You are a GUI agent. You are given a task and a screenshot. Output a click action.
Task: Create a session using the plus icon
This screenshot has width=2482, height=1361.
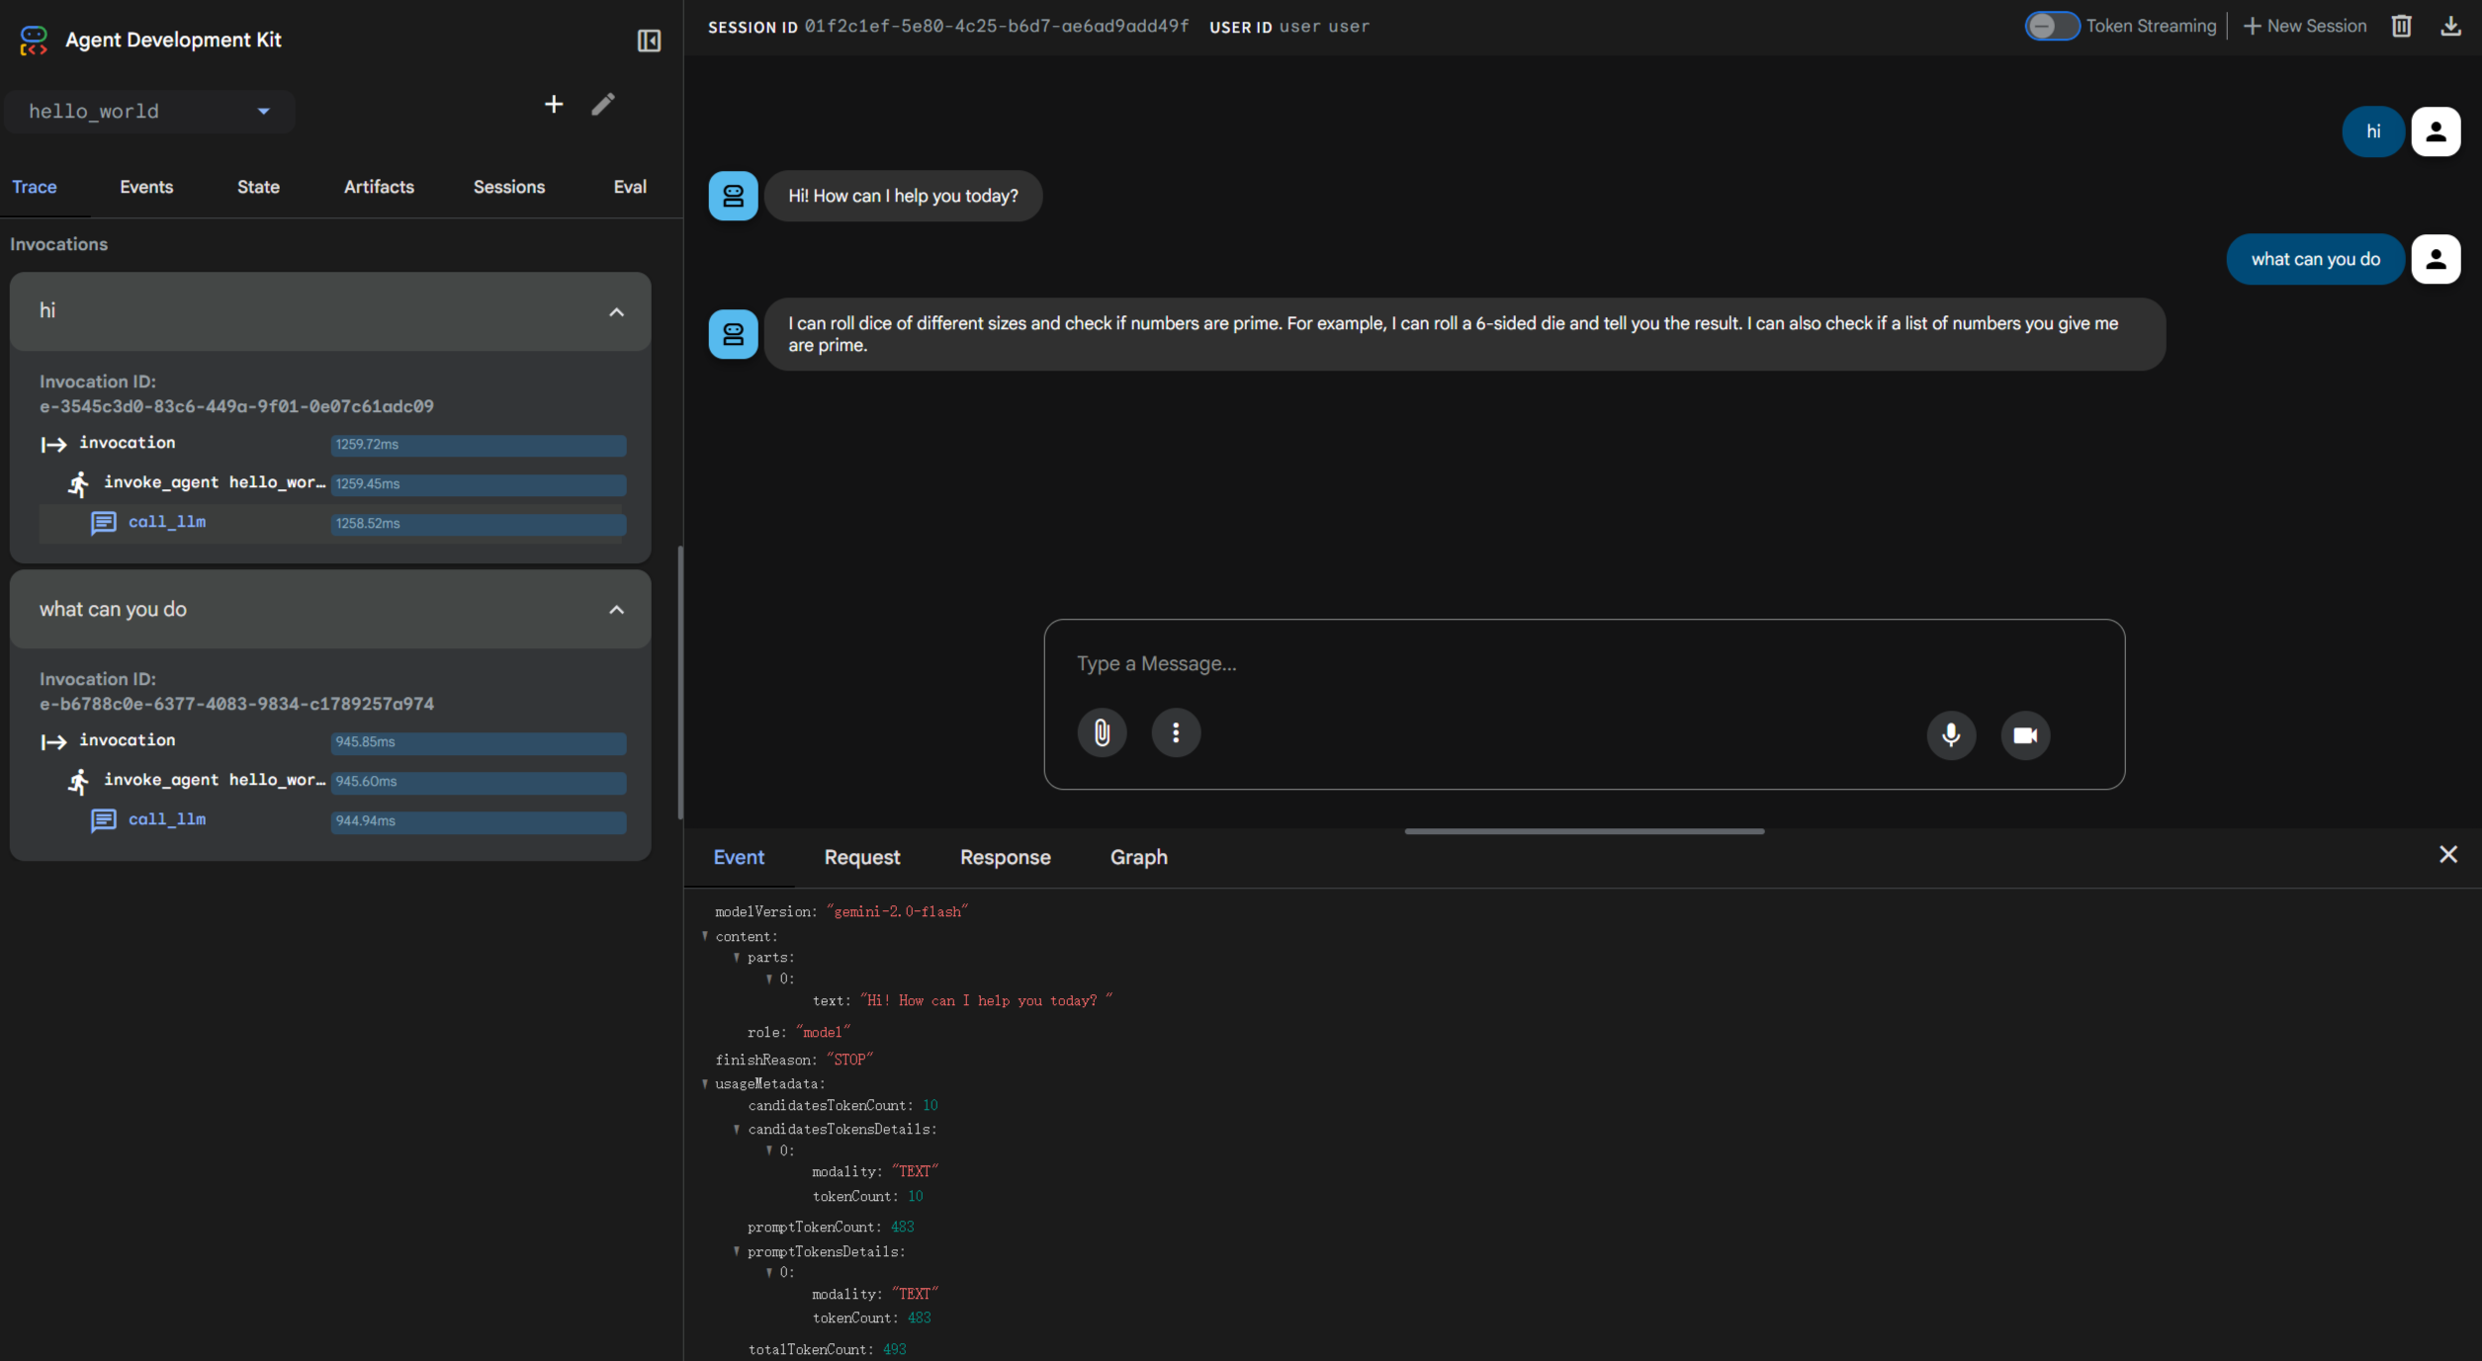coord(553,104)
